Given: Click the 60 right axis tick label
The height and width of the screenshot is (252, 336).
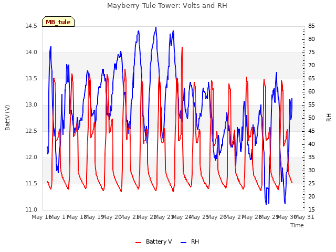Looking at the screenshot, I should 311,92.
